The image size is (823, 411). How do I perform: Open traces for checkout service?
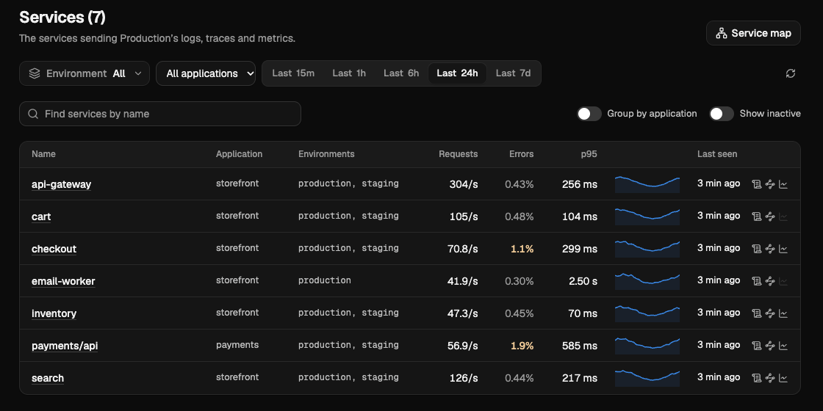point(770,249)
